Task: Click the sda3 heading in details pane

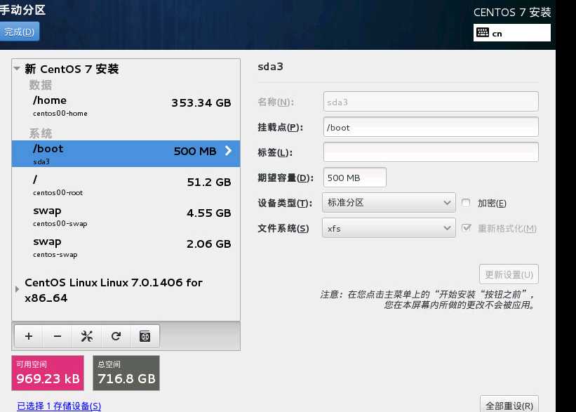Action: point(270,67)
